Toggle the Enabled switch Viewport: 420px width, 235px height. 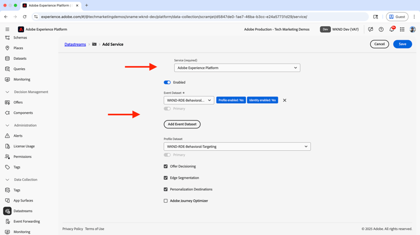[167, 82]
